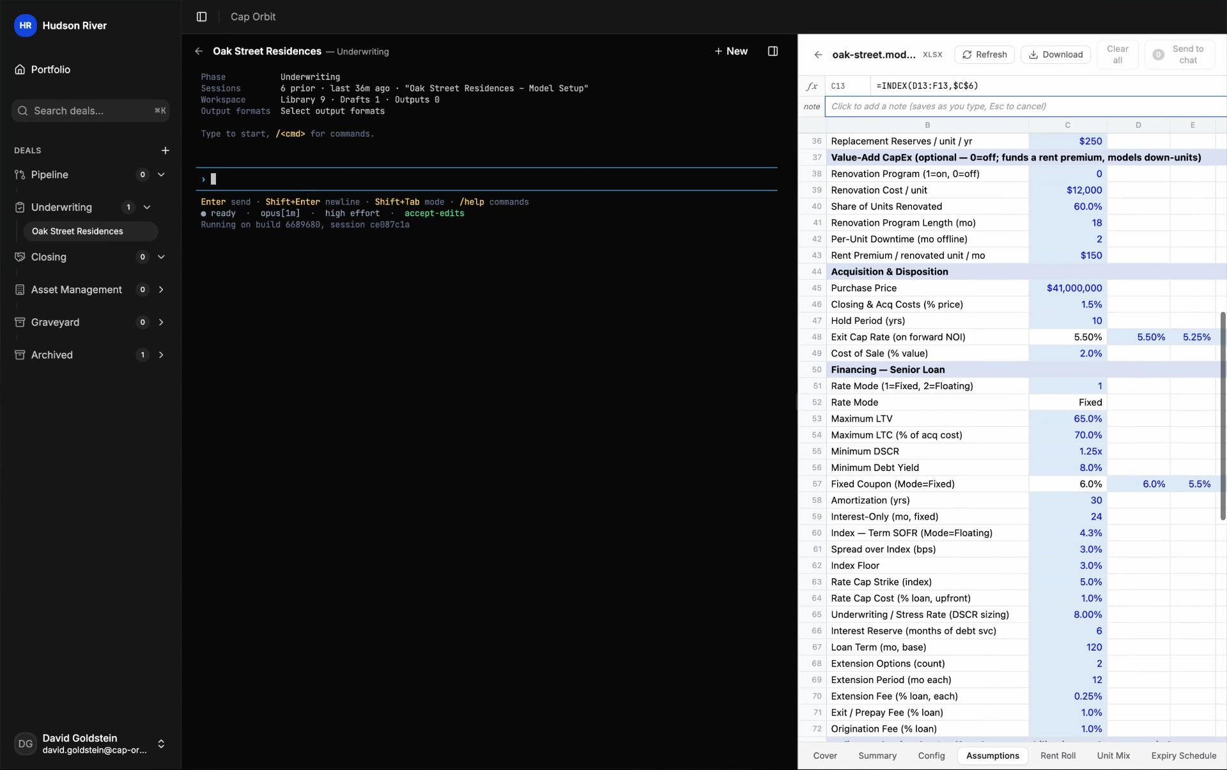Toggle the left sidebar panel icon
1227x770 pixels.
(201, 17)
